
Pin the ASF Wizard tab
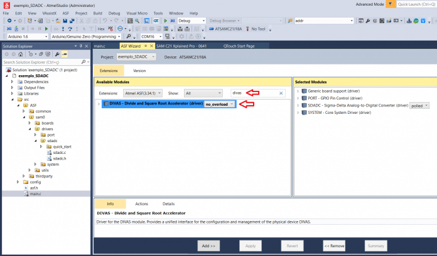click(x=146, y=46)
